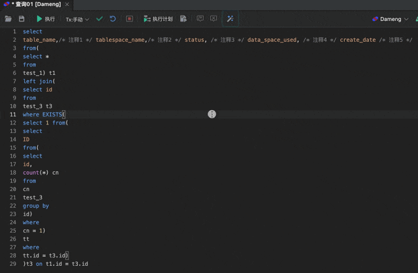The width and height of the screenshot is (418, 273).
Task: Click the Dameng database logo icon in the toolbar
Action: click(375, 19)
